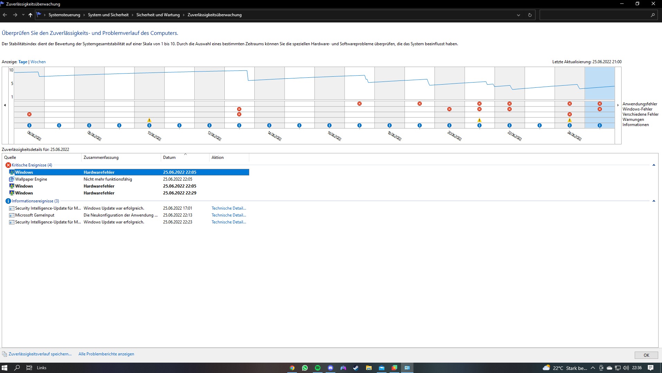The height and width of the screenshot is (373, 662).
Task: Open Technische Details for Microsoft GameInput
Action: (229, 215)
